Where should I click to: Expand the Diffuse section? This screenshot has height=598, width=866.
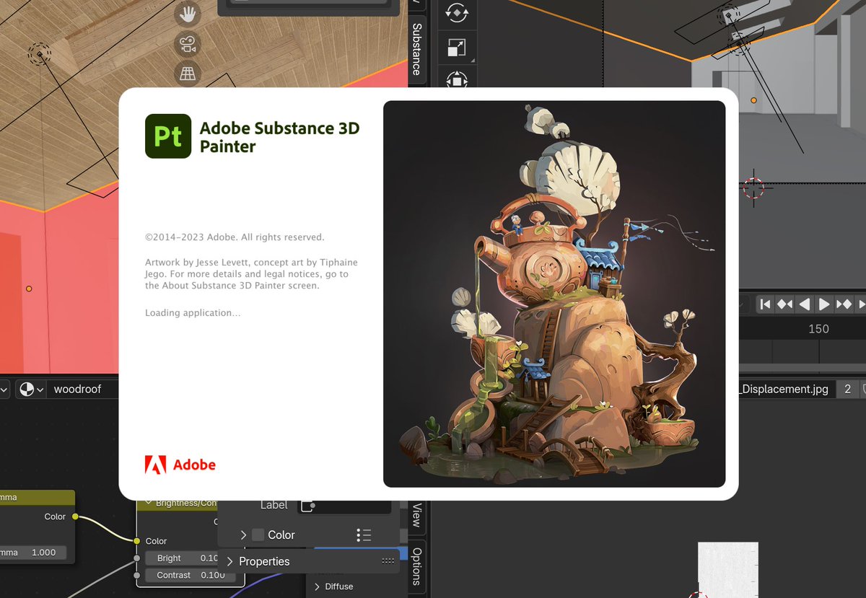[317, 586]
